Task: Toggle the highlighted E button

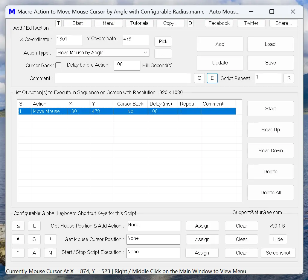Action: tap(212, 78)
